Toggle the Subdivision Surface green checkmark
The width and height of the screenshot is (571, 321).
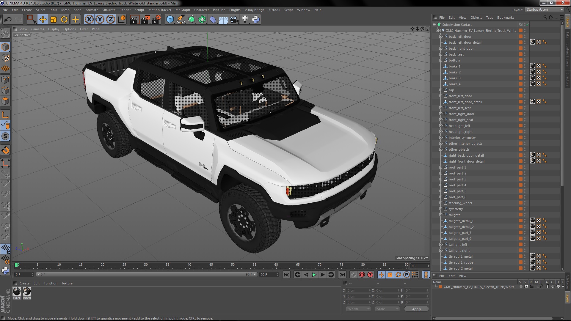pos(528,25)
